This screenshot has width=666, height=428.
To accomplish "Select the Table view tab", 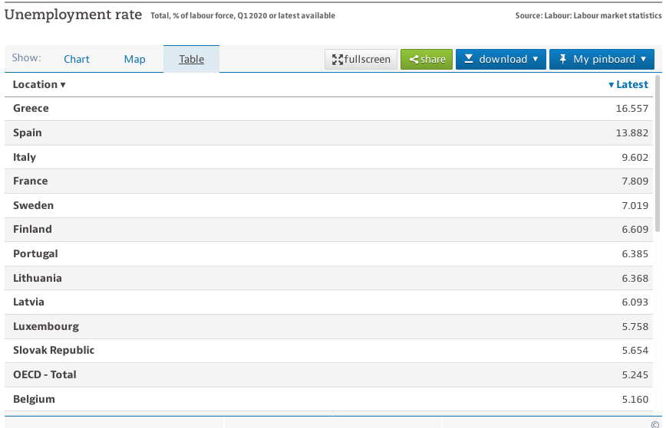I will tap(192, 59).
